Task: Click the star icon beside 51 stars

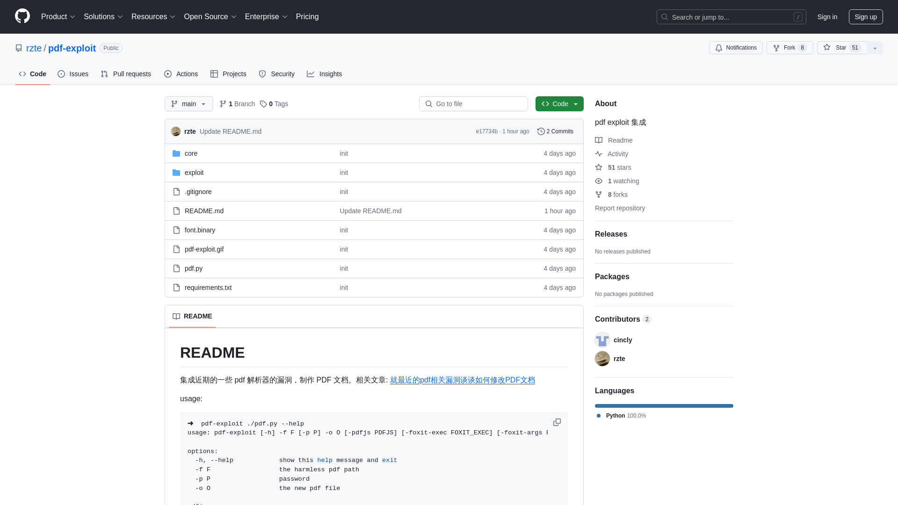Action: 599,167
